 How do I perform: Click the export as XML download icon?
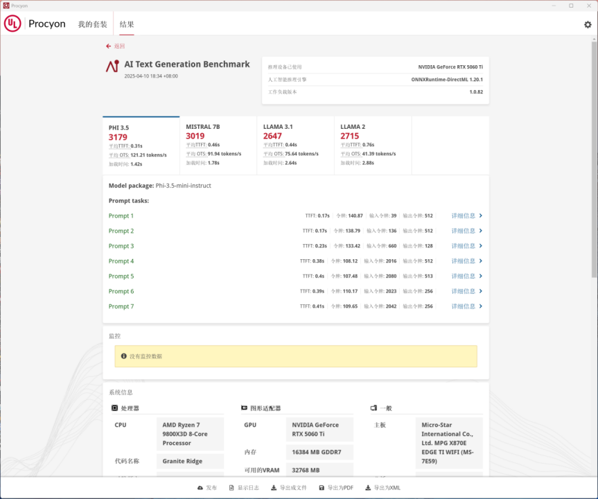click(368, 488)
